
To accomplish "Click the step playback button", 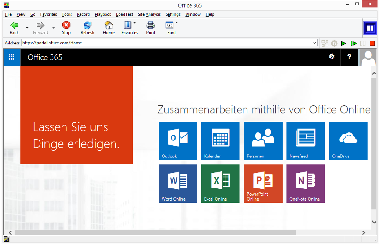I will point(353,44).
